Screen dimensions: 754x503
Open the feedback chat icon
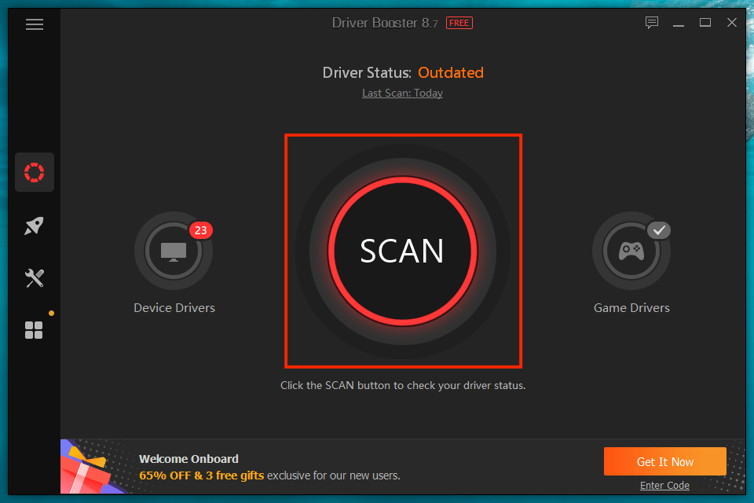[652, 23]
